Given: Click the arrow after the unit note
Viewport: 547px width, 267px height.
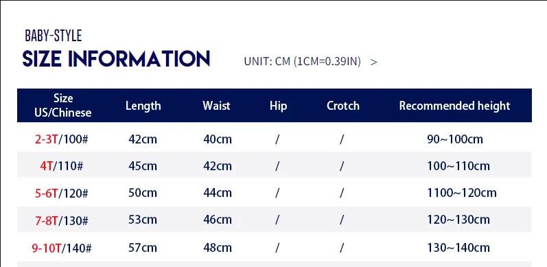Looking at the screenshot, I should pos(373,62).
